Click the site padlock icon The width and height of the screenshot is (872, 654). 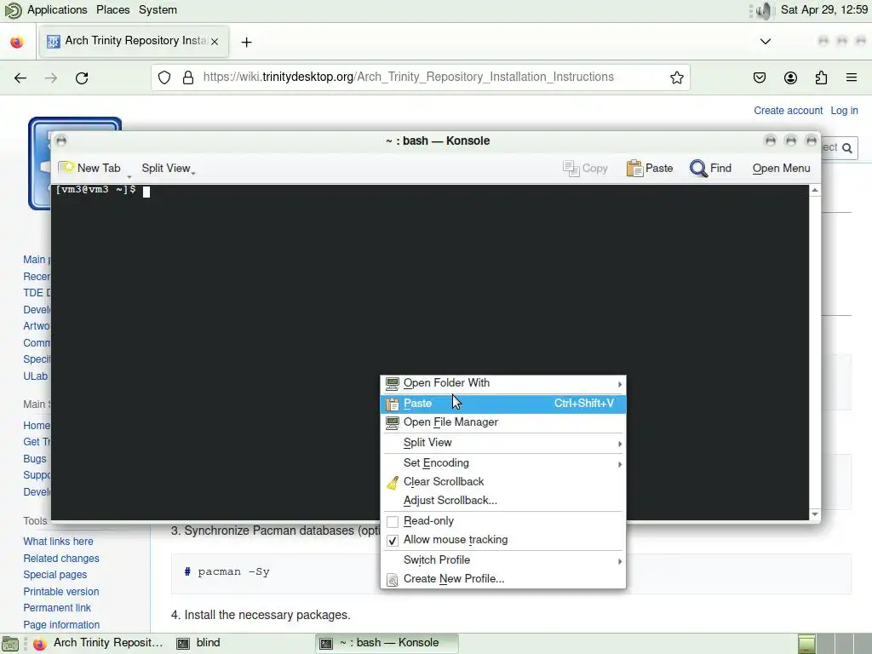tap(188, 77)
